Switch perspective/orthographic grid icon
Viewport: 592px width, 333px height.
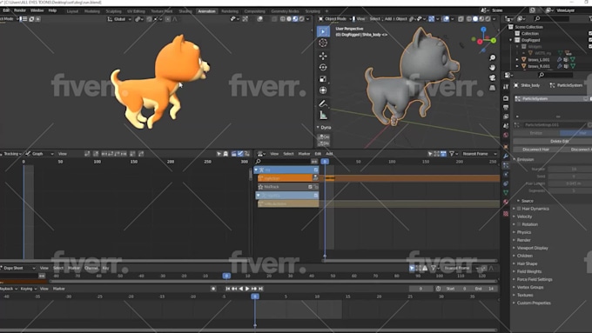(493, 88)
